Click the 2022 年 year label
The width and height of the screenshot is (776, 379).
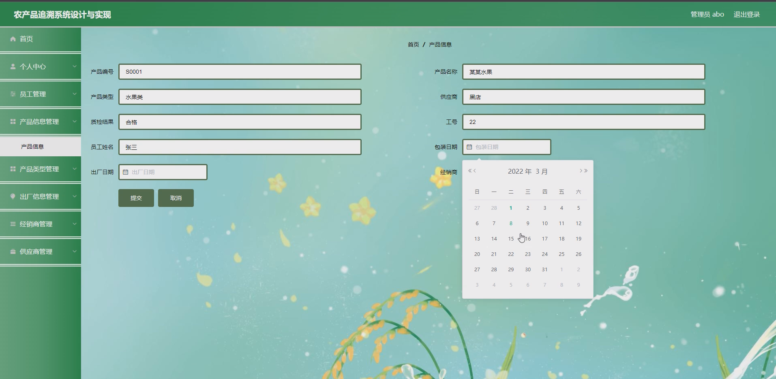point(520,171)
